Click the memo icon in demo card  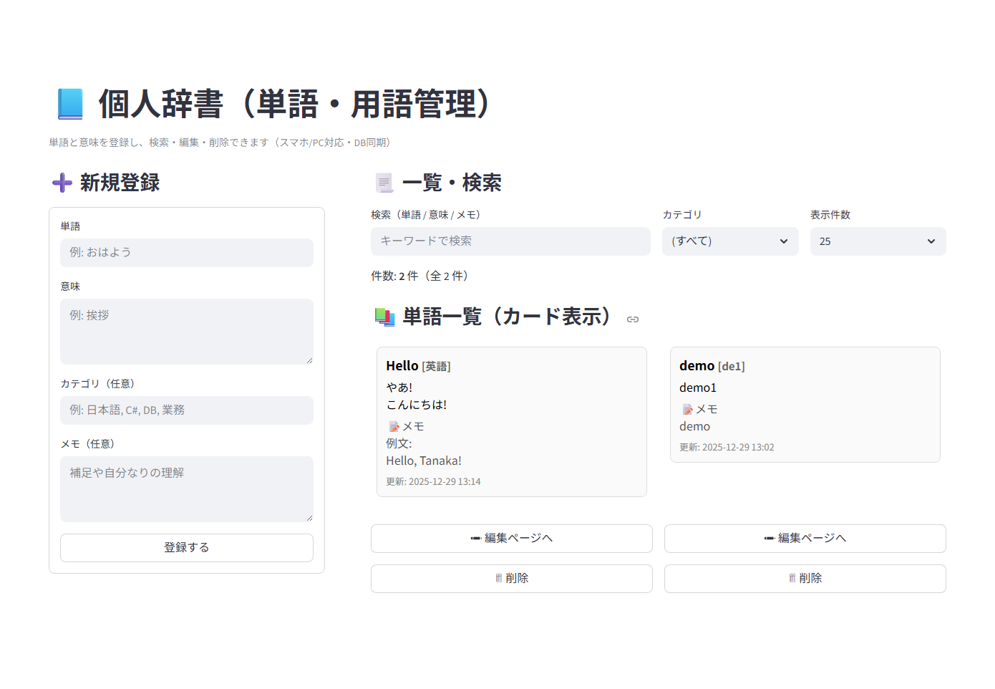coord(687,410)
